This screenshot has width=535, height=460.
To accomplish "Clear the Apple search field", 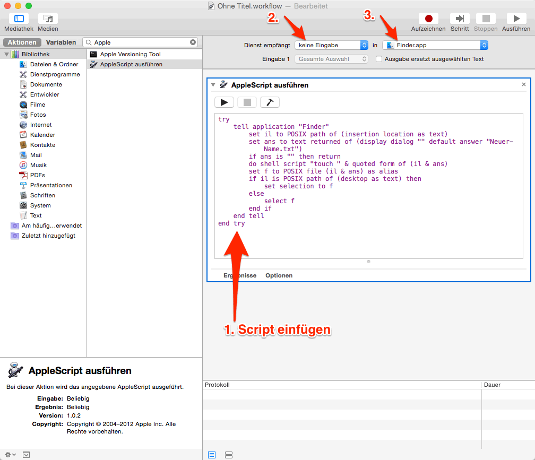I will coord(193,42).
